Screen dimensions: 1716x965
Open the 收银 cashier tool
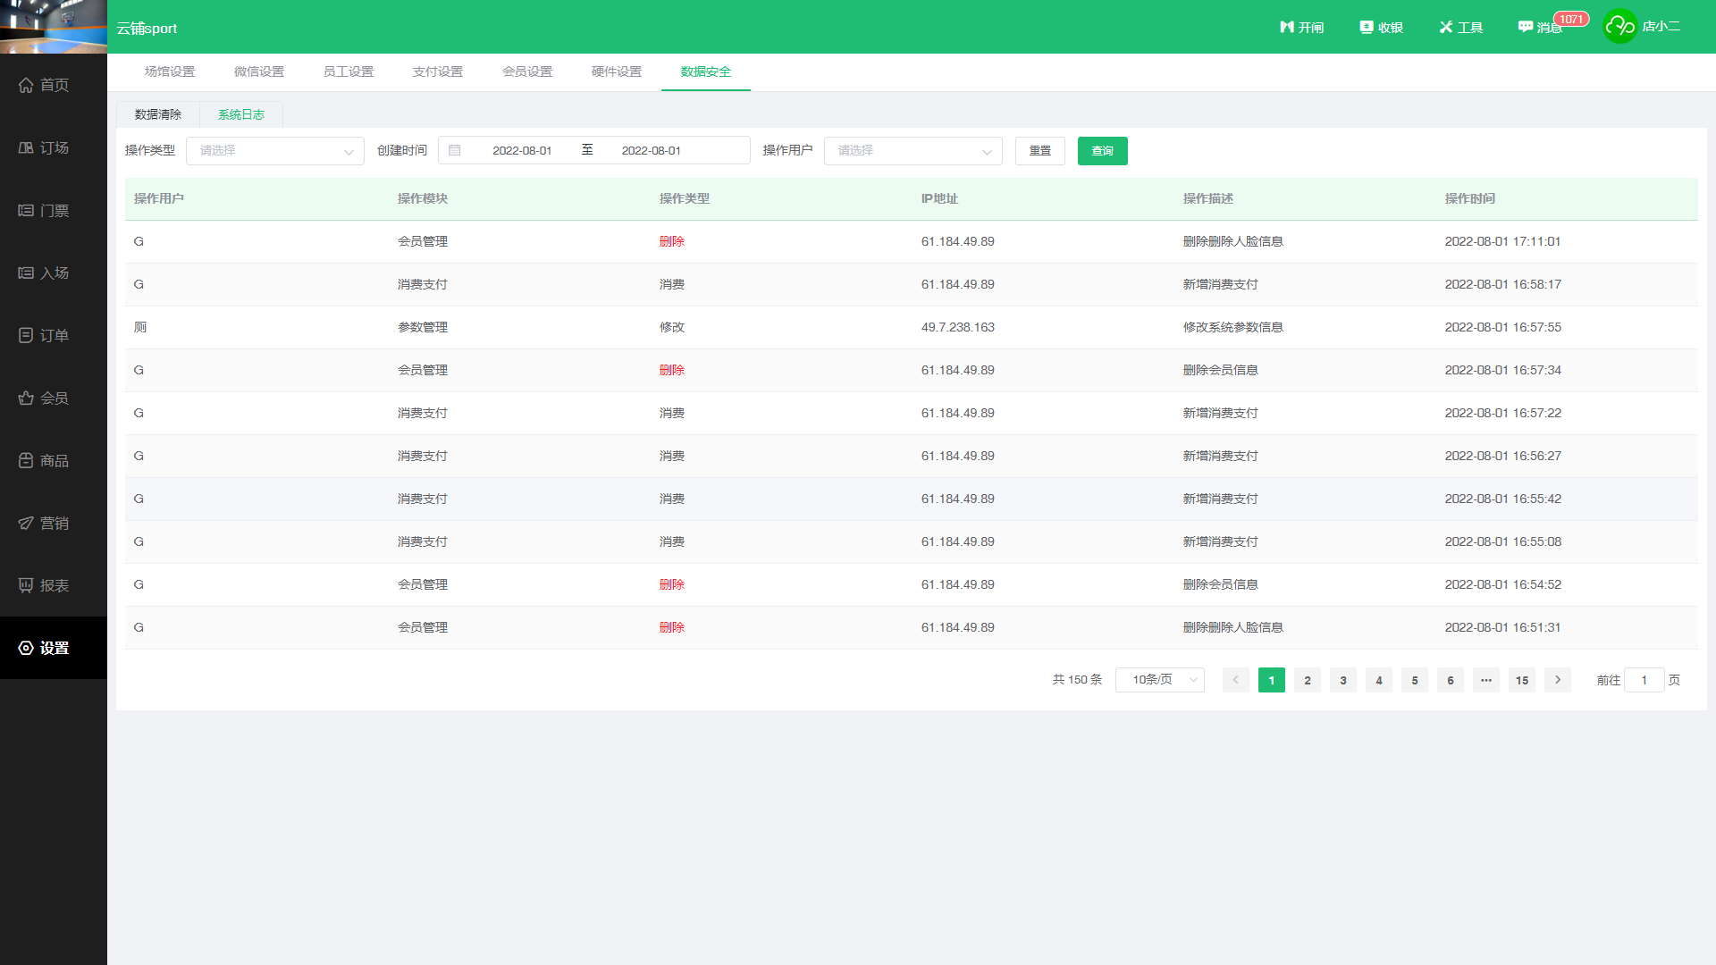[x=1381, y=28]
